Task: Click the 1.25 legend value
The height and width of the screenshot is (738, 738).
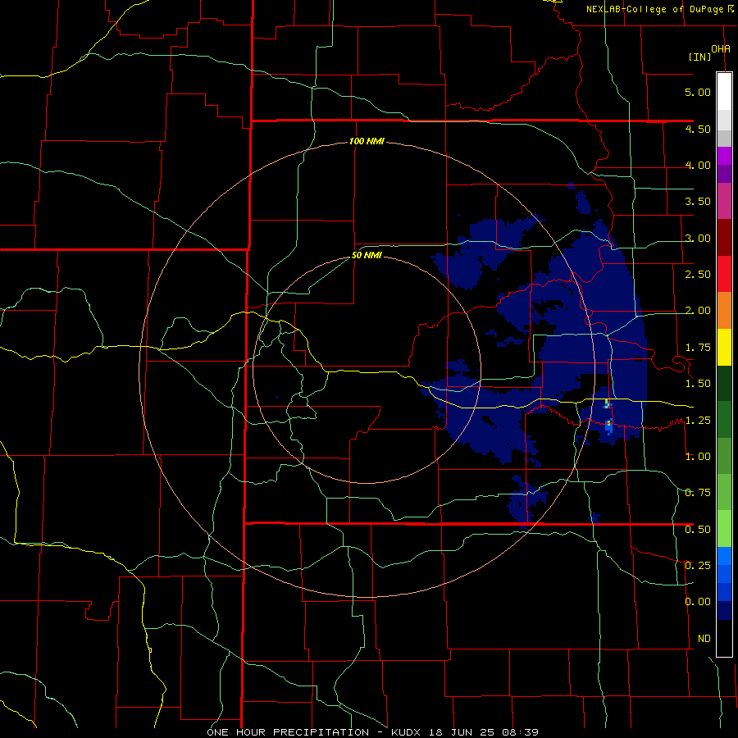Action: coord(698,421)
